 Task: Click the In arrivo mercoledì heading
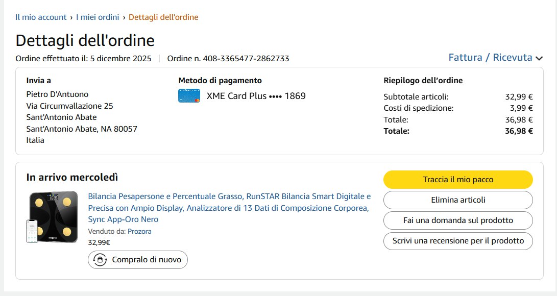click(72, 178)
